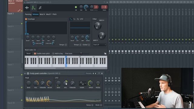
Task: Toggle the Ramp switch in peak controller
Action: pyautogui.click(x=92, y=105)
